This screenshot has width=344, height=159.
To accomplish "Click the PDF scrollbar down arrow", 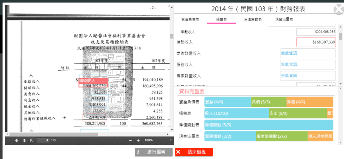I will pyautogui.click(x=171, y=130).
